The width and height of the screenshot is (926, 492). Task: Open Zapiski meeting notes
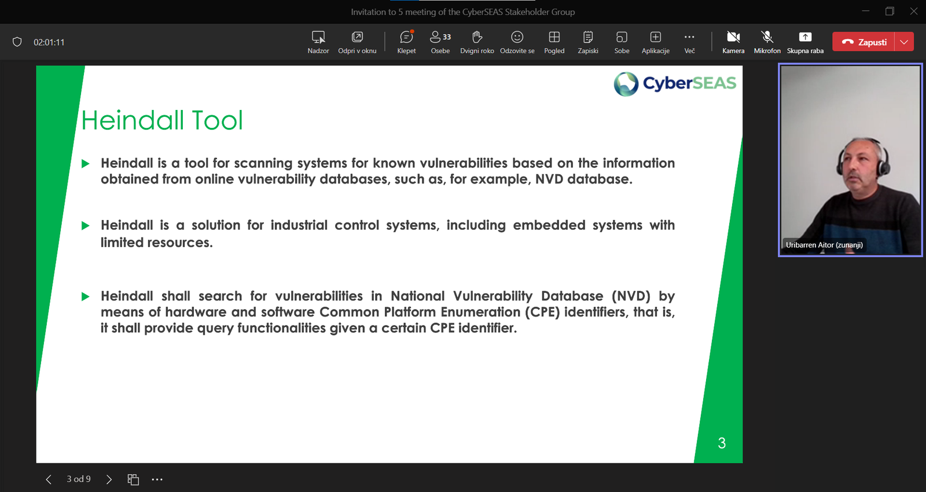click(587, 42)
